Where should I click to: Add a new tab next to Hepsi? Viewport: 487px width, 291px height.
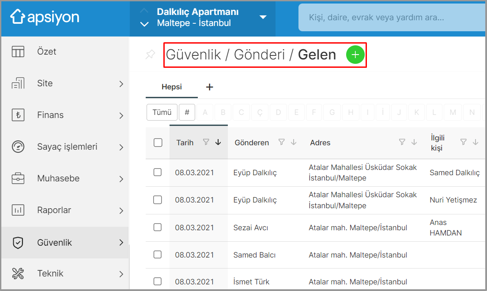(210, 87)
